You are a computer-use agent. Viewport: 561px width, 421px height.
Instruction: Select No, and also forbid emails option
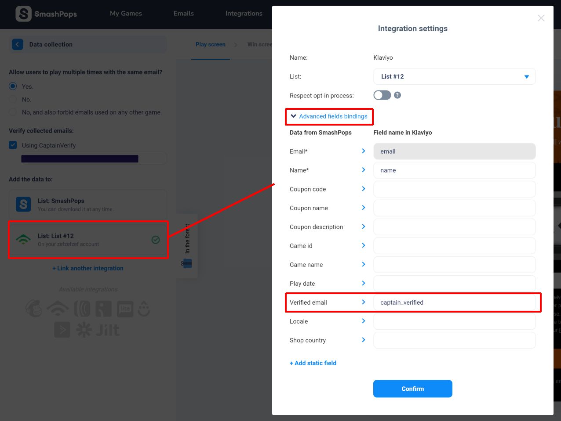[13, 112]
